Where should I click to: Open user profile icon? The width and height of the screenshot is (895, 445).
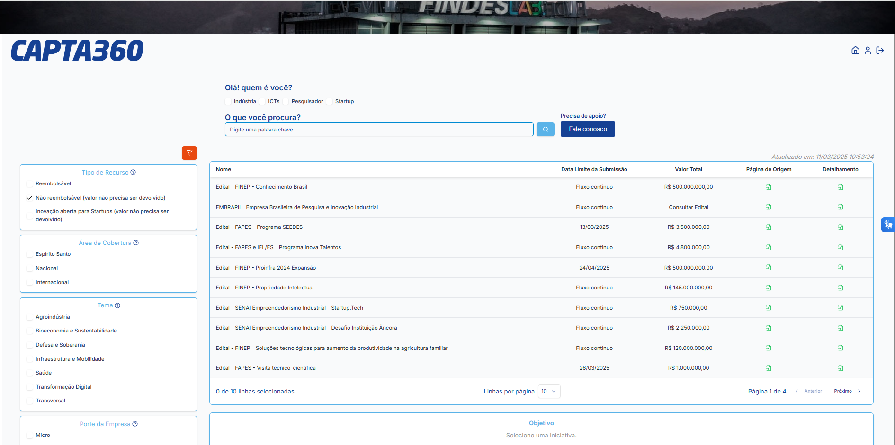pos(868,51)
